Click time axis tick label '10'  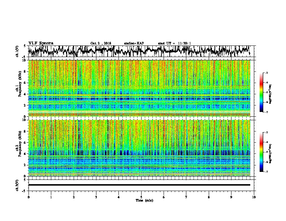(x=254, y=197)
